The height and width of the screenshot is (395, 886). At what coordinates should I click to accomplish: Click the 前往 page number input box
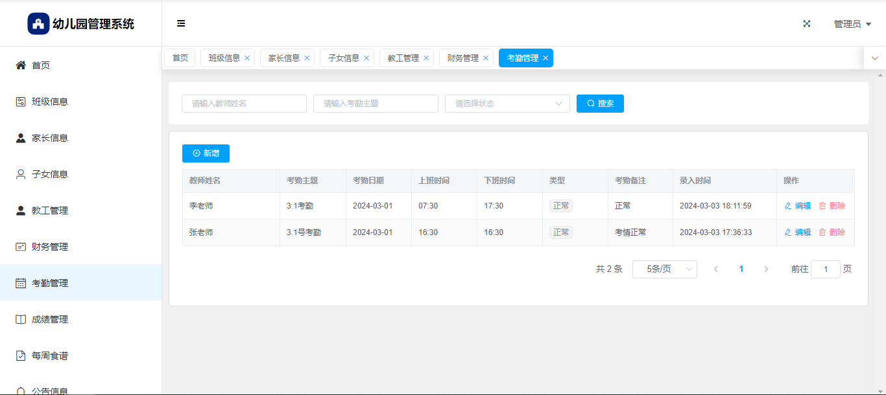tap(825, 269)
